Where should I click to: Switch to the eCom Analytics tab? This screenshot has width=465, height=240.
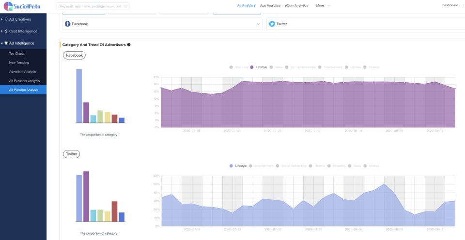pos(296,6)
